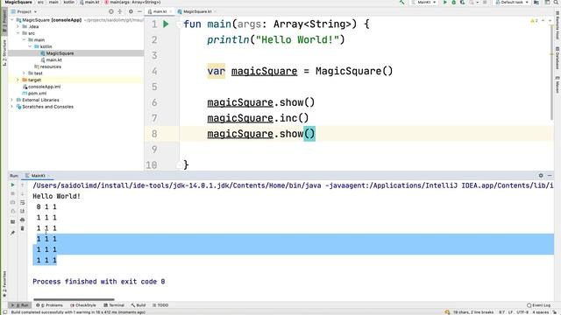Go to next highlighted warning arrow
561x315 pixels.
pos(550,21)
